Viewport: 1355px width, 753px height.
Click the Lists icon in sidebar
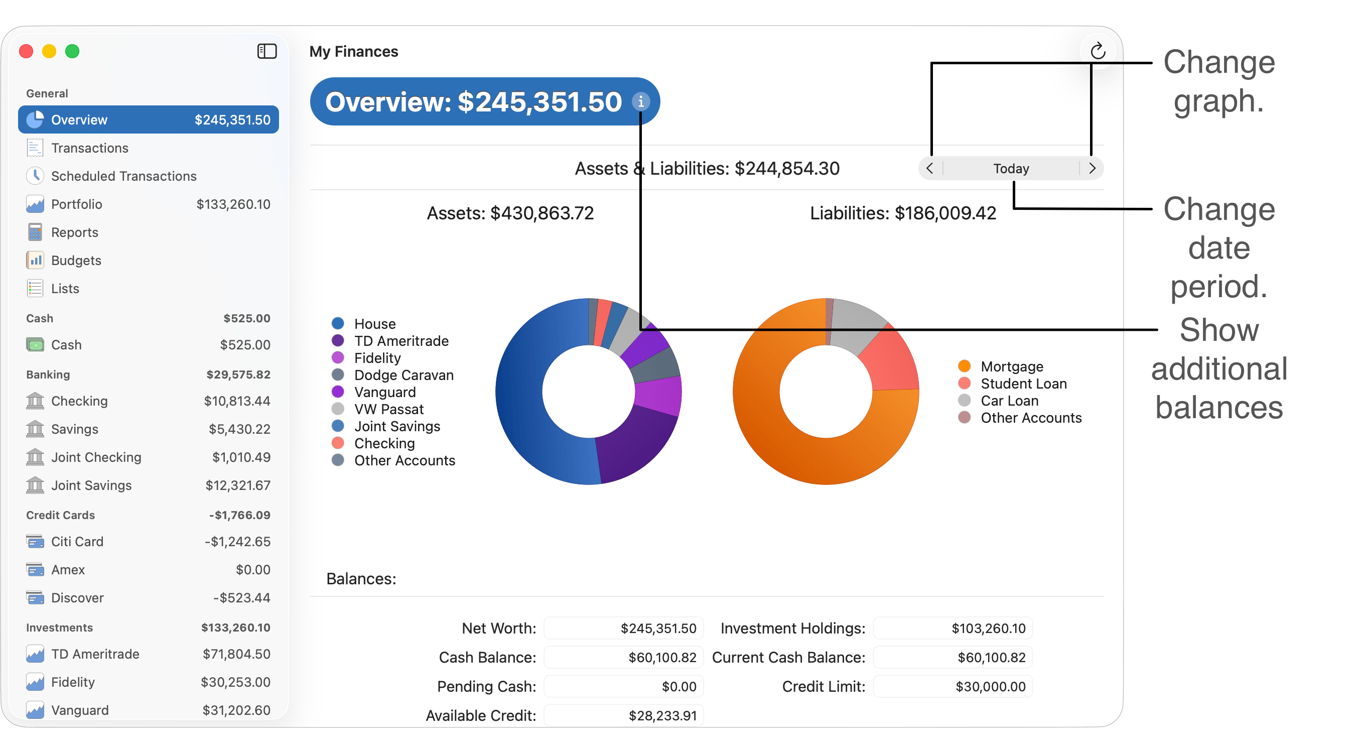pos(35,288)
